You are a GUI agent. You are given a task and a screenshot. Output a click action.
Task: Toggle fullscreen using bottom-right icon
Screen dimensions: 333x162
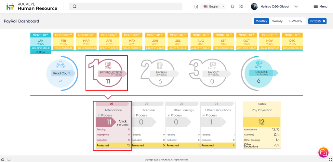click(330, 159)
